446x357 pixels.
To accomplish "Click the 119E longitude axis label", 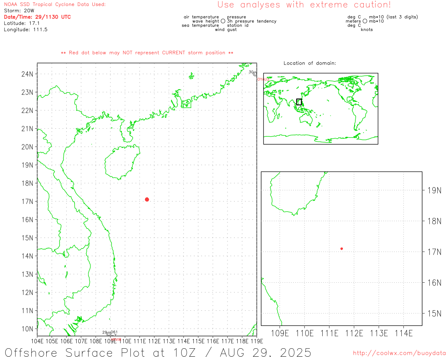I will tap(257, 341).
